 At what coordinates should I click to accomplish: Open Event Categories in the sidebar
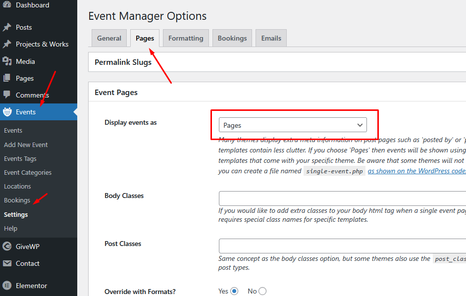coord(28,172)
